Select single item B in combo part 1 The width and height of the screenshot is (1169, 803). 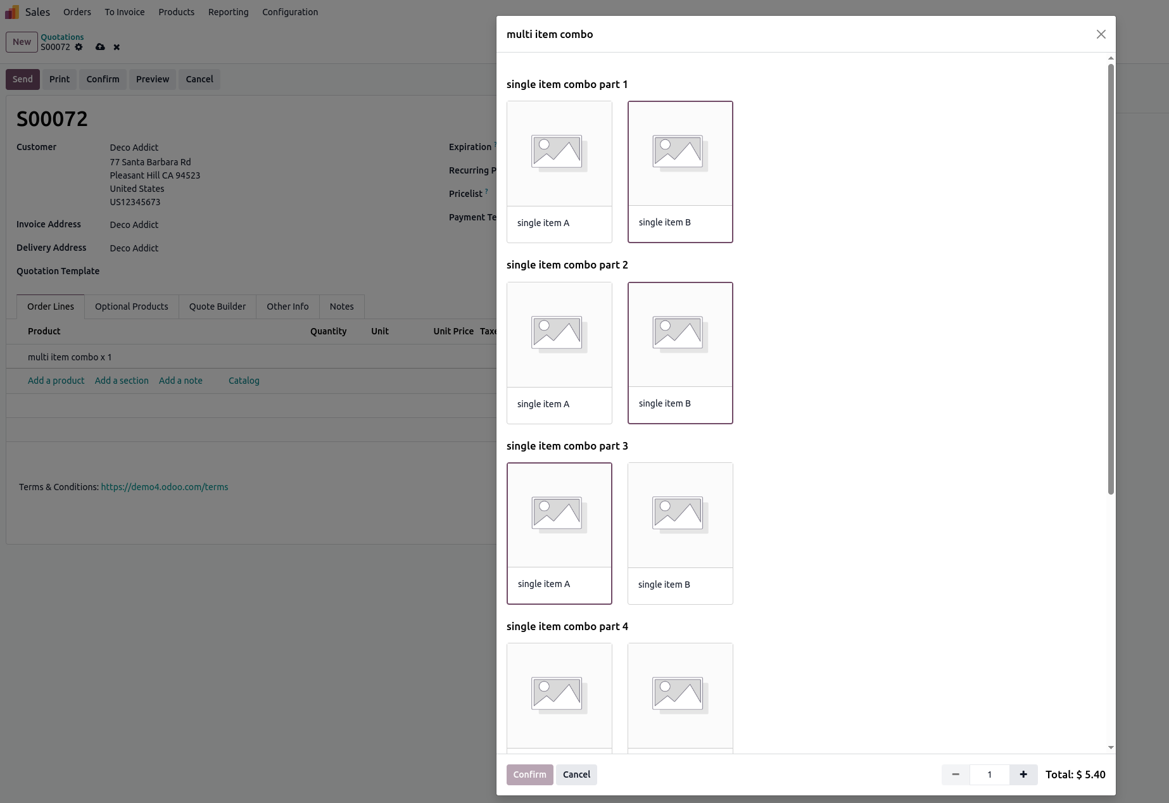[x=680, y=172]
